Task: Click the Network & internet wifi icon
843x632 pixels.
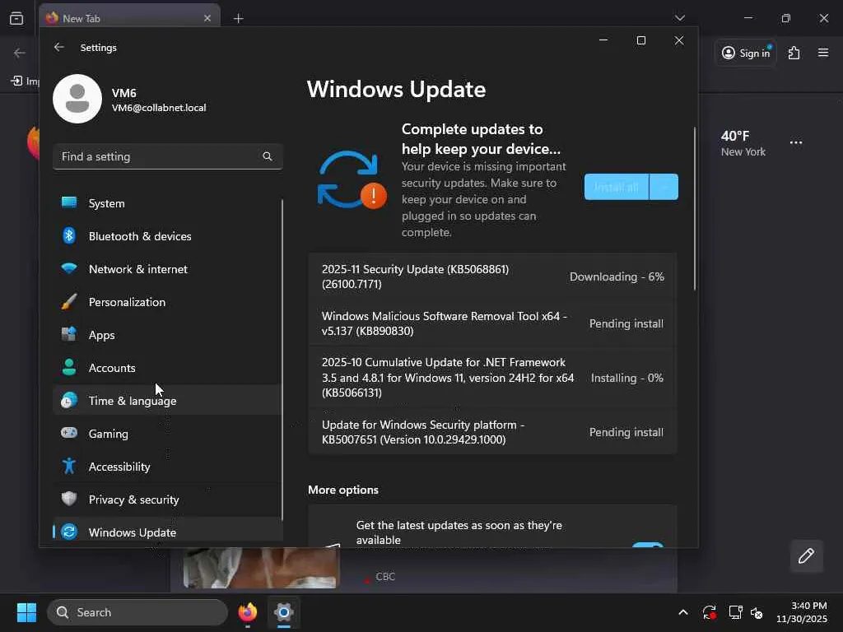Action: click(x=69, y=269)
